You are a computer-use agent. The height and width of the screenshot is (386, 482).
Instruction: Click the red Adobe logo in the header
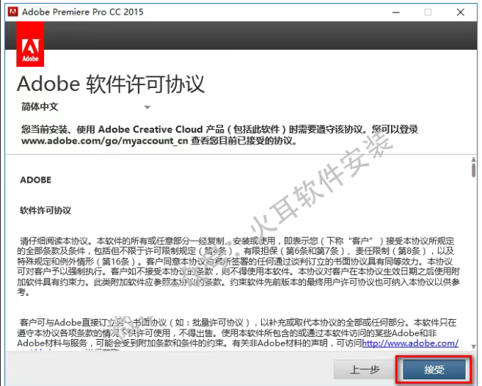click(x=30, y=44)
